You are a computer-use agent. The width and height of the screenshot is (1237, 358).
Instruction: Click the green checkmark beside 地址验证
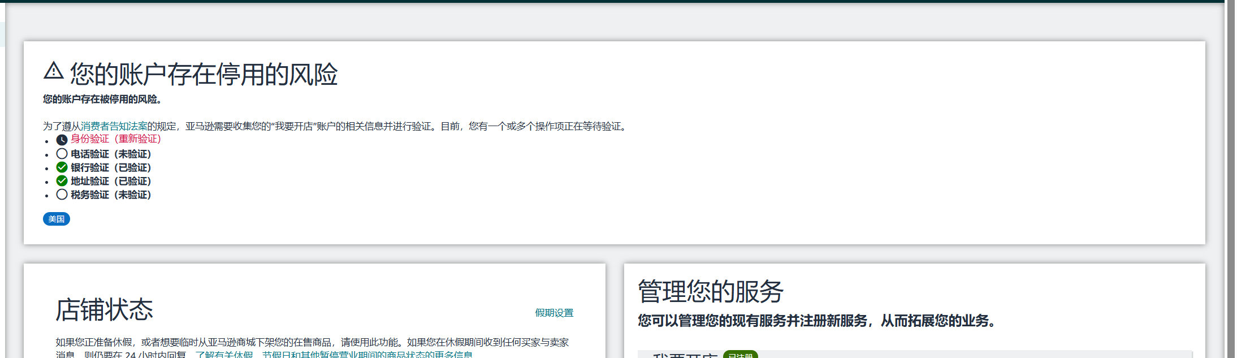pos(62,181)
